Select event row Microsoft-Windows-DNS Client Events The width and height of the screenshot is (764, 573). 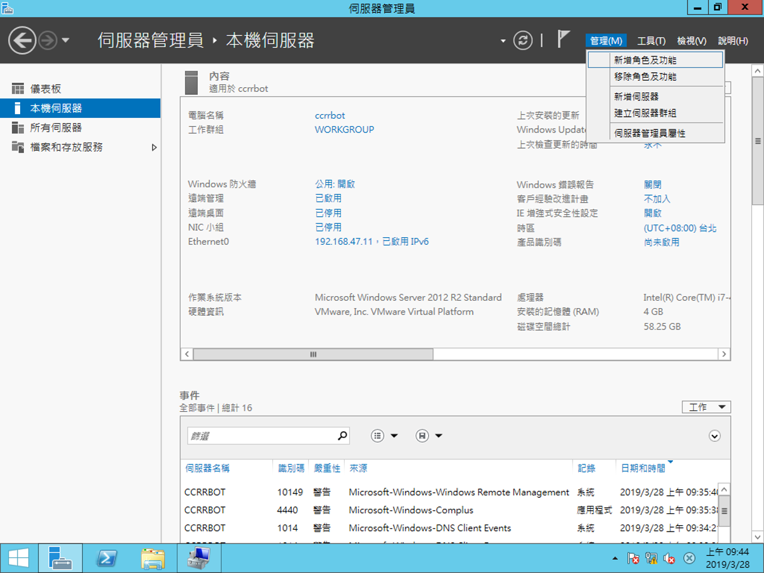[449, 528]
